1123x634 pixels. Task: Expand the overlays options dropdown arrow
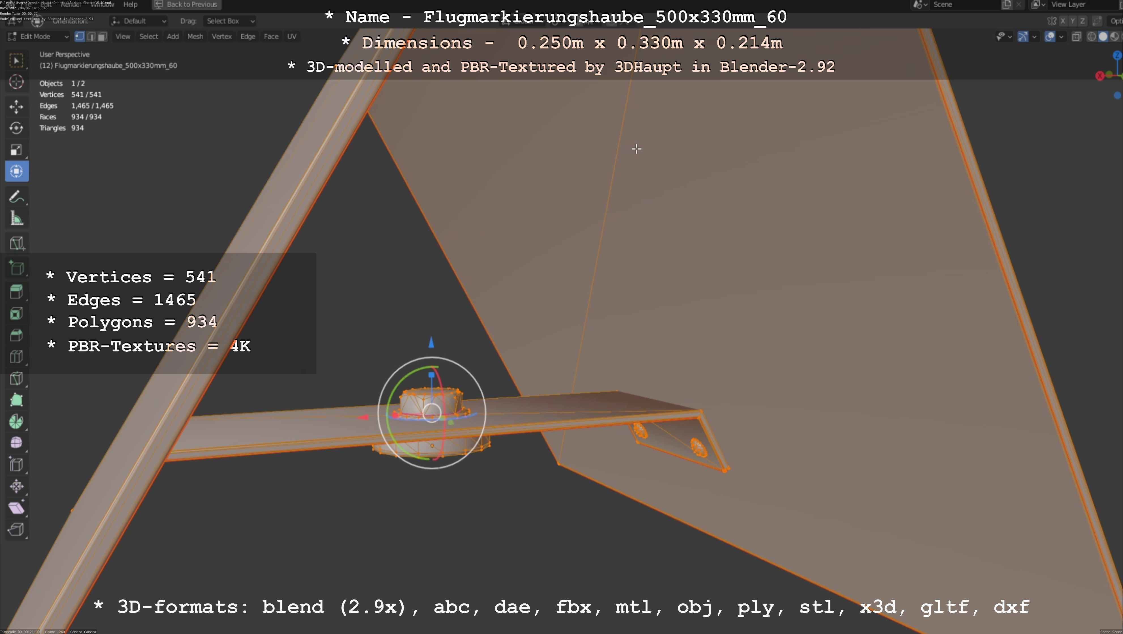(1061, 37)
